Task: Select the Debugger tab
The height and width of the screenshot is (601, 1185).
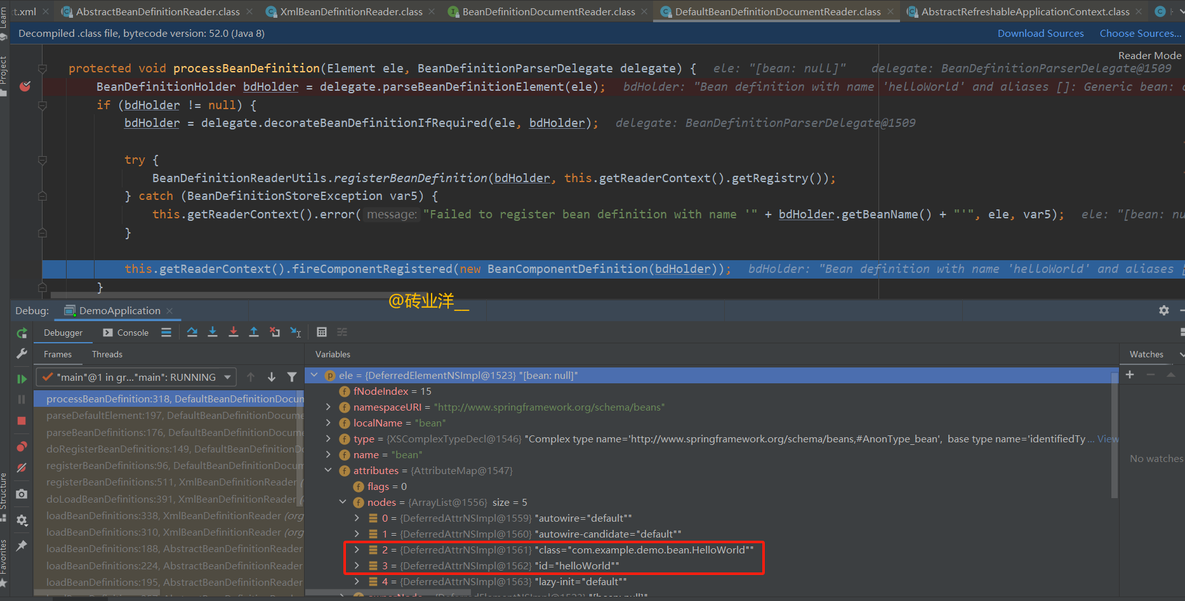Action: tap(63, 333)
